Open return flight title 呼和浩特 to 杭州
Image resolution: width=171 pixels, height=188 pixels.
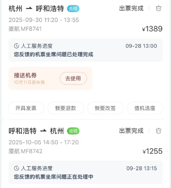(x=36, y=131)
